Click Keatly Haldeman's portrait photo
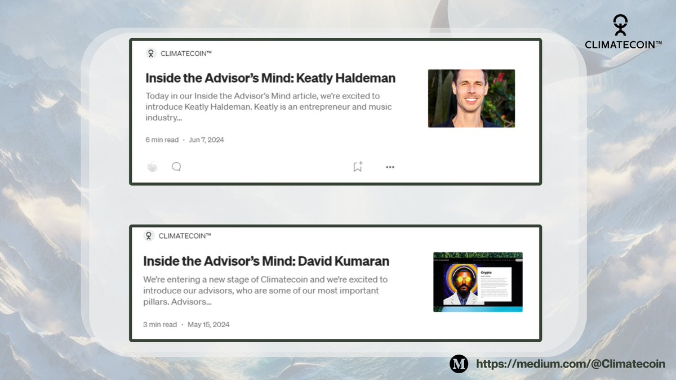676x380 pixels. pyautogui.click(x=471, y=99)
